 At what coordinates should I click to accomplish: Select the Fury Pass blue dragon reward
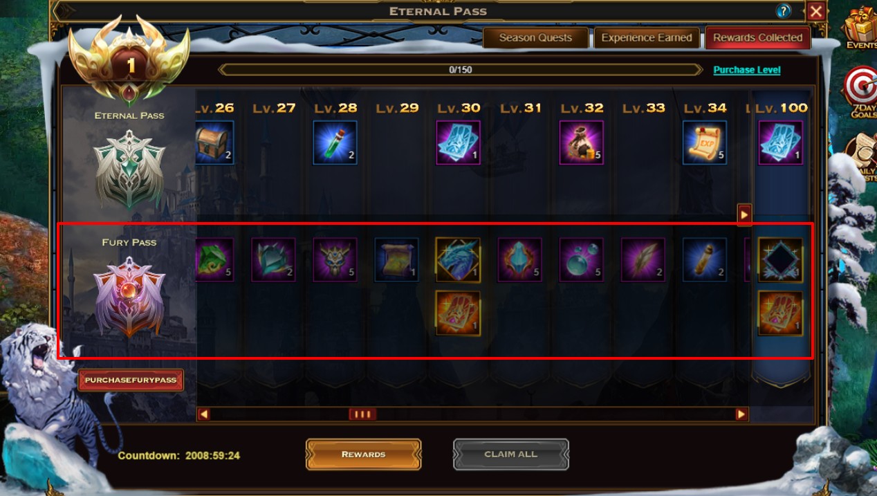coord(458,260)
